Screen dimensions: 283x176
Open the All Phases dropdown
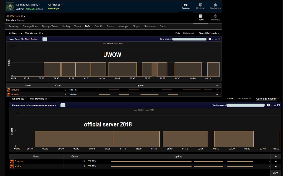tap(55, 5)
